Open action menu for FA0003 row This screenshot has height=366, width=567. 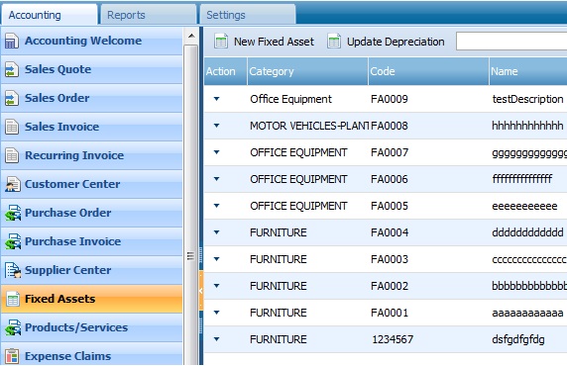pyautogui.click(x=217, y=259)
